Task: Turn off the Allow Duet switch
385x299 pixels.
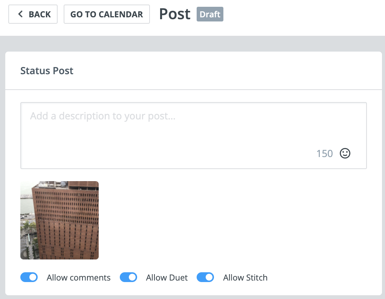Action: (128, 278)
